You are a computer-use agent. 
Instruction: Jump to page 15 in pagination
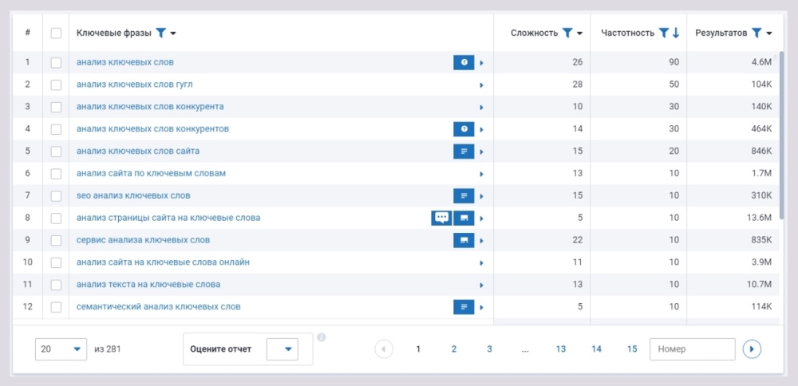tap(632, 349)
